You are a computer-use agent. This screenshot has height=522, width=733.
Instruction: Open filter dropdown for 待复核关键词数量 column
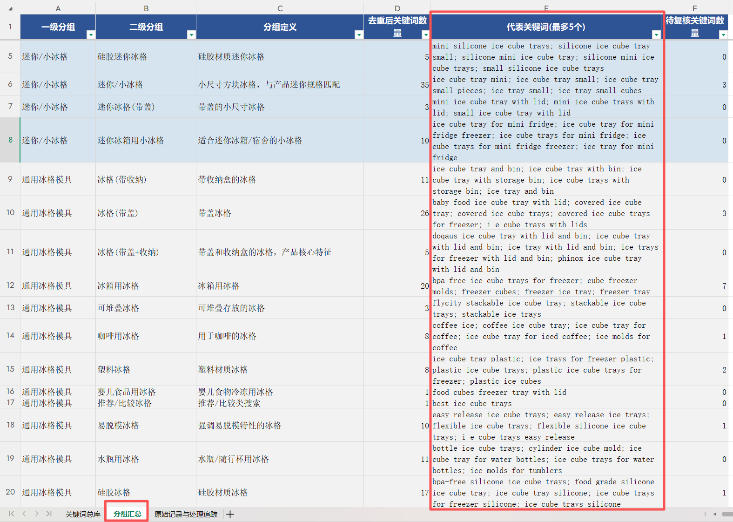tap(723, 35)
